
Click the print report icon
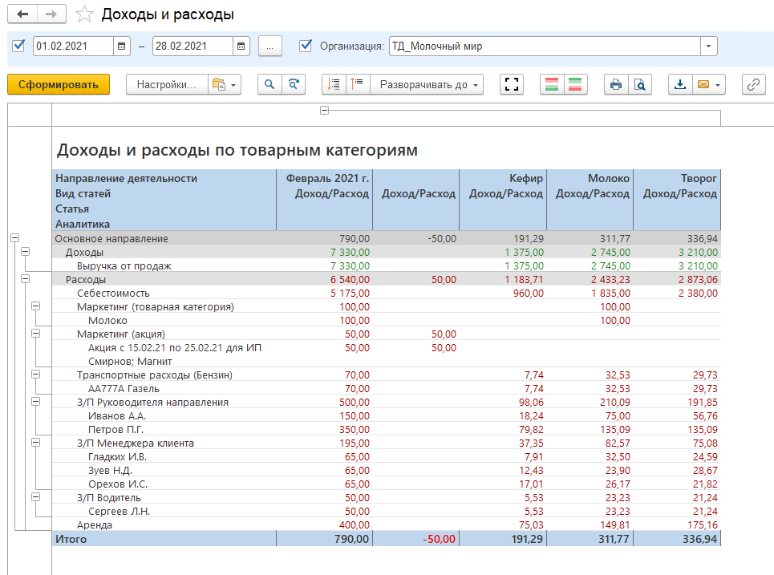click(616, 84)
